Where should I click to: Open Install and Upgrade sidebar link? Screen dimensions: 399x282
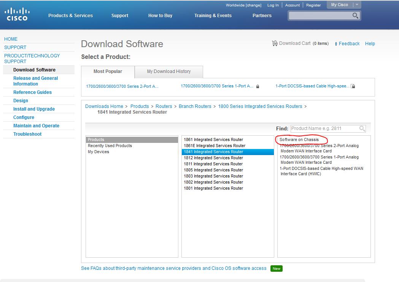34,109
